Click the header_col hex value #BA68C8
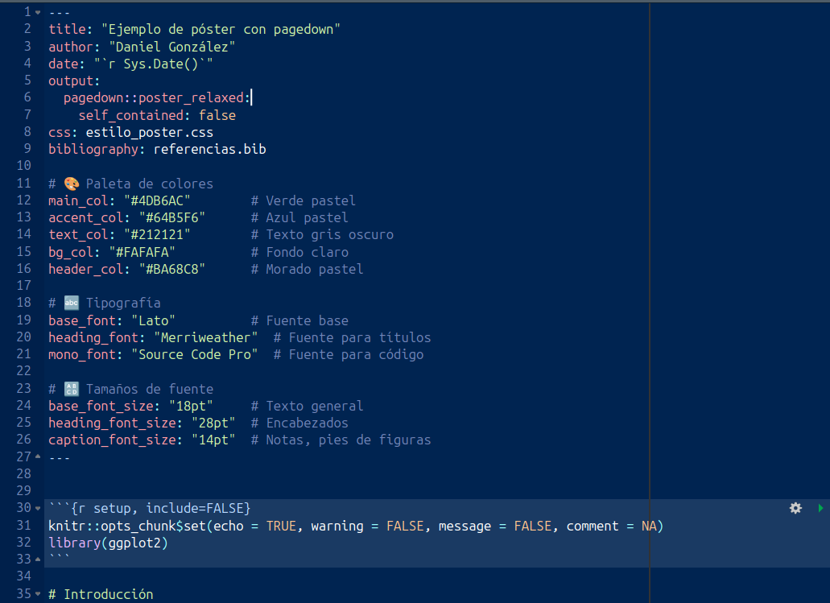 (x=173, y=269)
